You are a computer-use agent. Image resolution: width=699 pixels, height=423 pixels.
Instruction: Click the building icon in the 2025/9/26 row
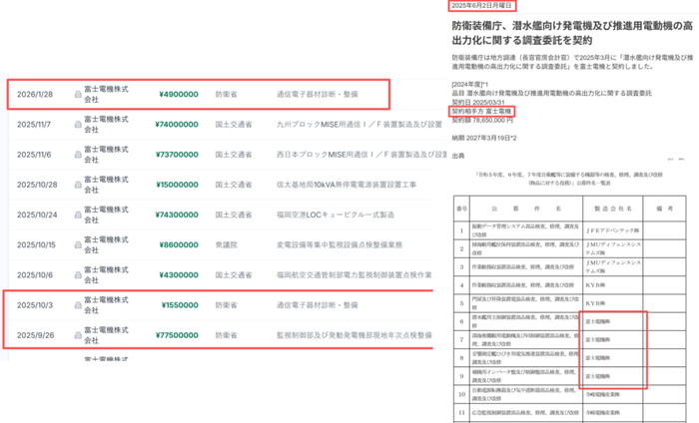78,335
